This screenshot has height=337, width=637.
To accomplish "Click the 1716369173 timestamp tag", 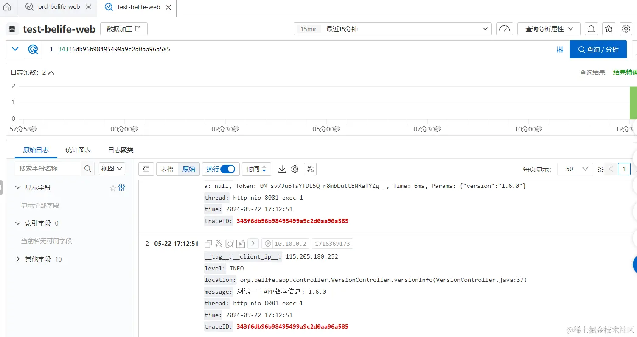I will (x=333, y=244).
